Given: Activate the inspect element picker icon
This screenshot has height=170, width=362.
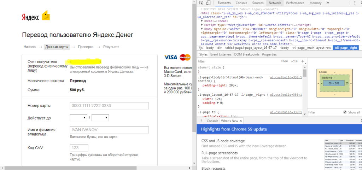Looking at the screenshot, I should [202, 3].
